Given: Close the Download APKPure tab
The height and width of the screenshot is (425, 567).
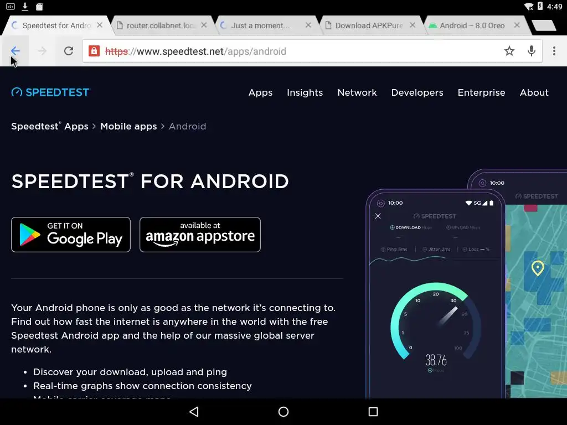Looking at the screenshot, I should pos(412,25).
